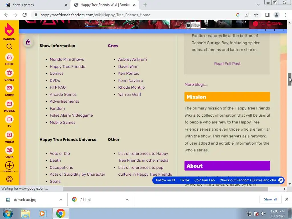
Task: Click the vertical scrollbar thumb
Action: 289,79
